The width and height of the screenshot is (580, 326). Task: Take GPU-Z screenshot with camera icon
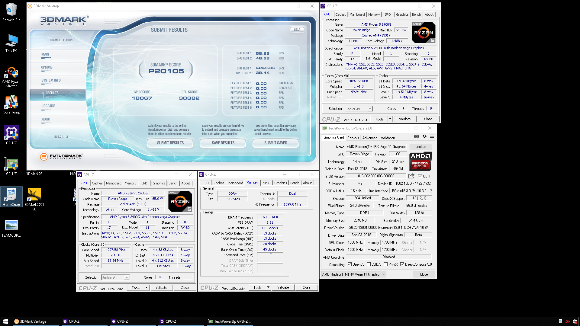pos(417,136)
